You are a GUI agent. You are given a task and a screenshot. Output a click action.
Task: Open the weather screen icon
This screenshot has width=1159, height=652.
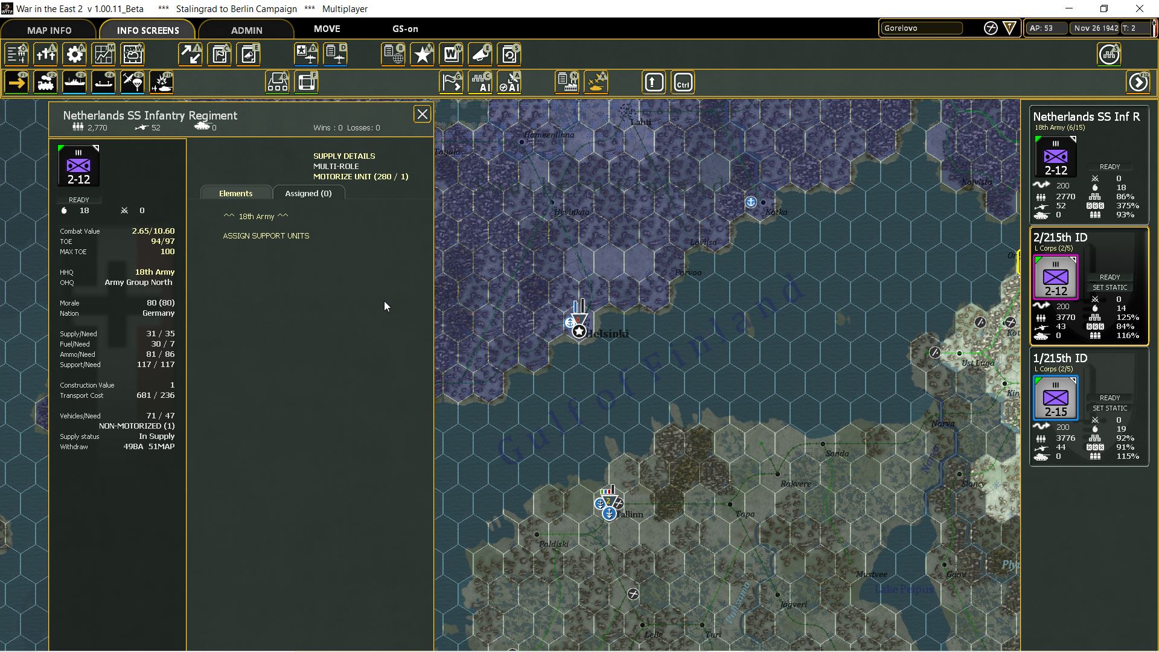pos(133,54)
